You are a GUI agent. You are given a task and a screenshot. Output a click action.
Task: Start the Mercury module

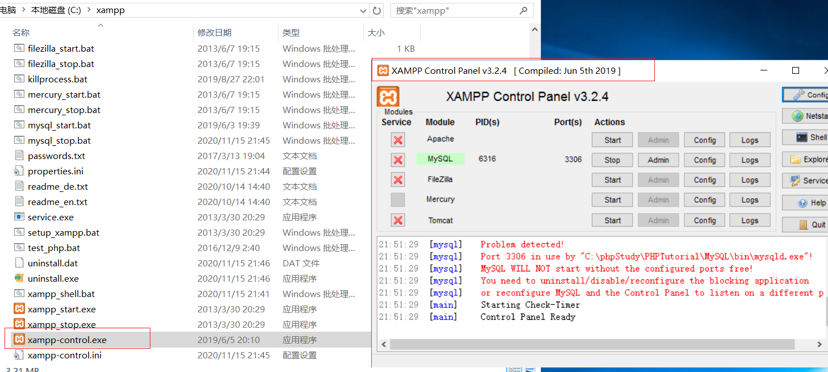pyautogui.click(x=612, y=200)
